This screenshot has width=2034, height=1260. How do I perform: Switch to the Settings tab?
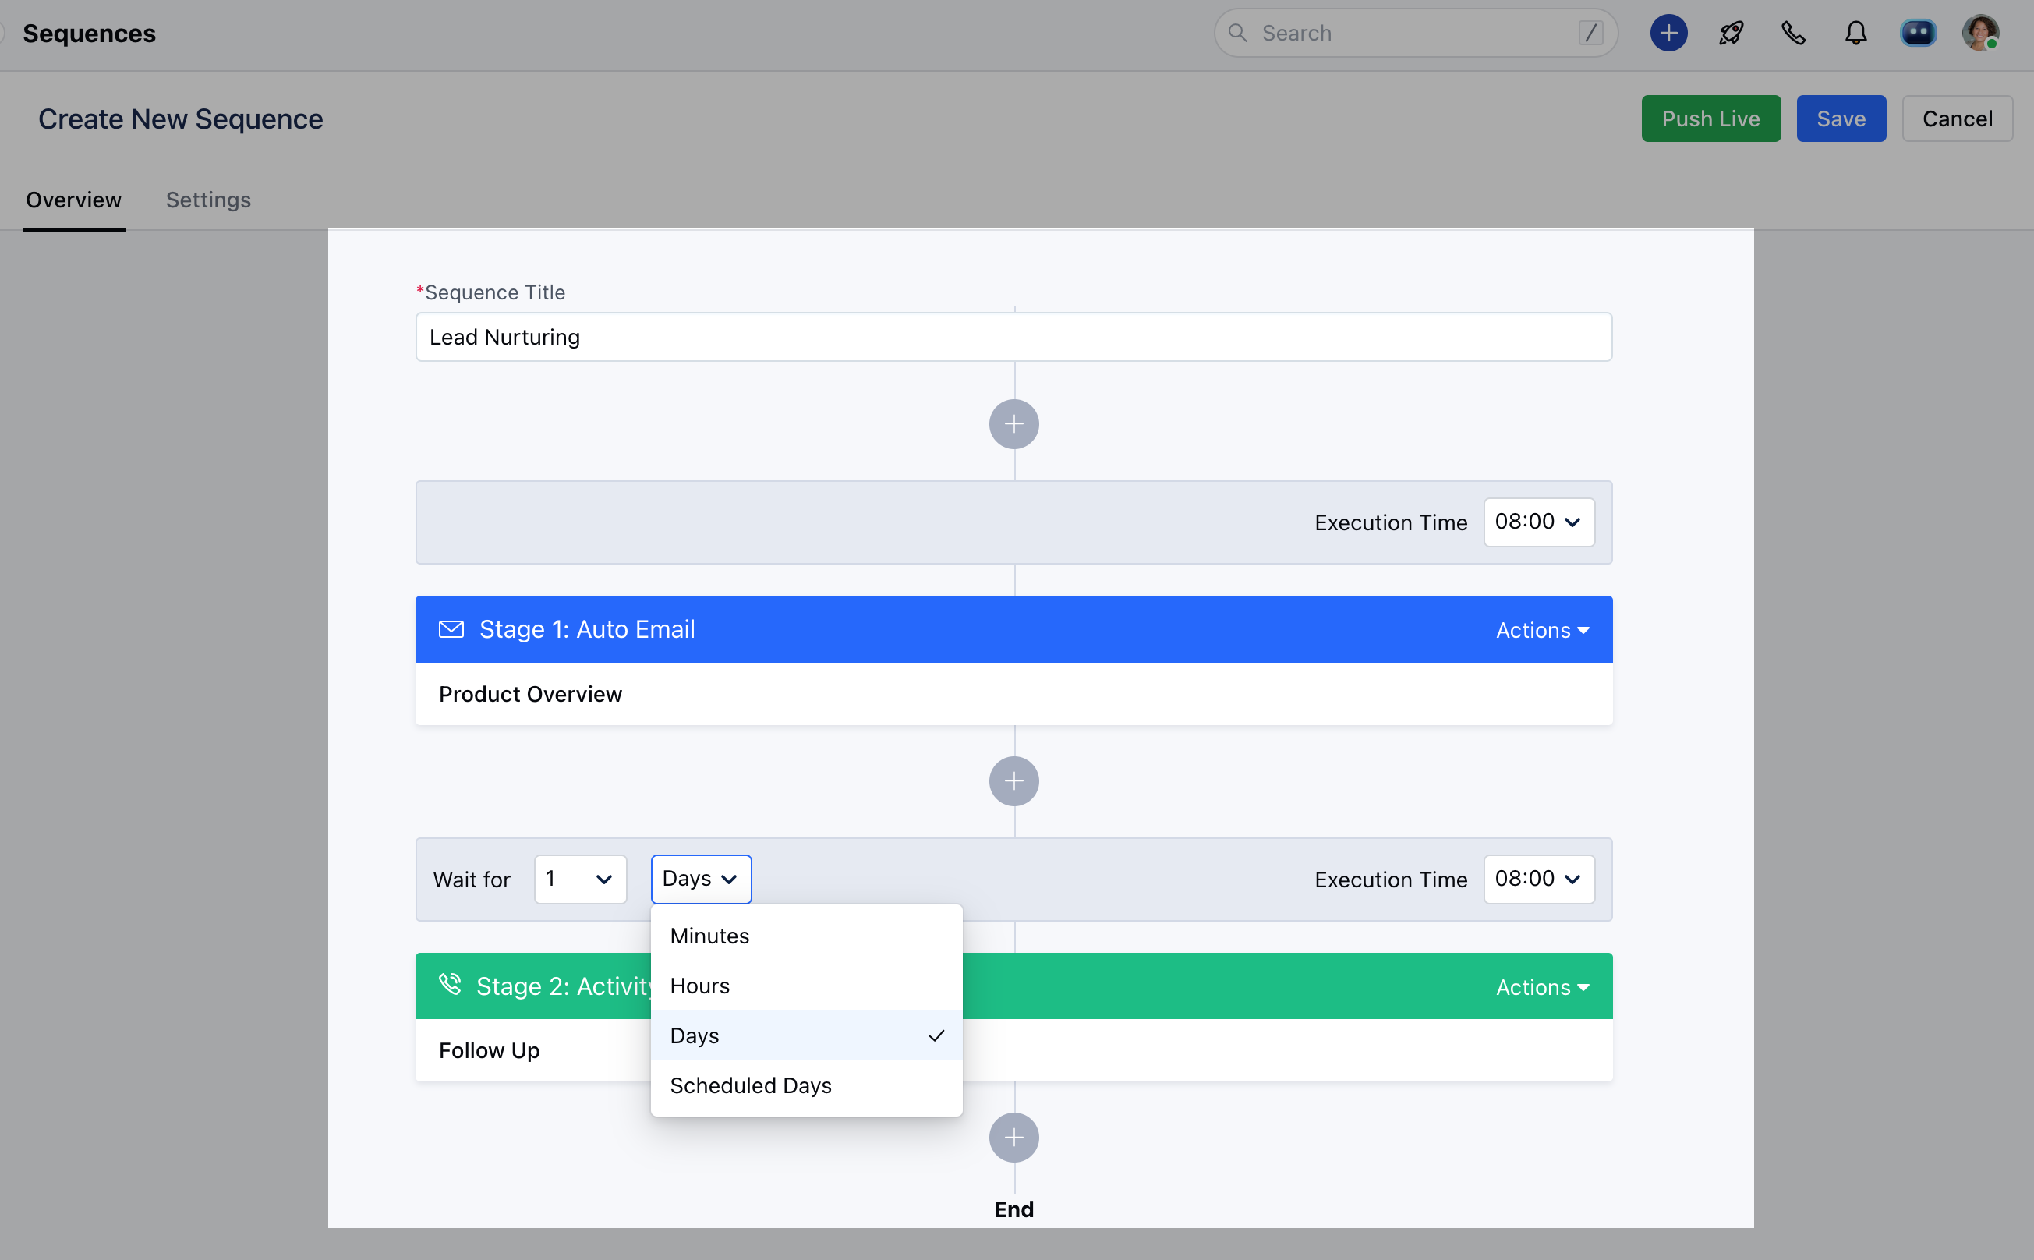tap(208, 200)
